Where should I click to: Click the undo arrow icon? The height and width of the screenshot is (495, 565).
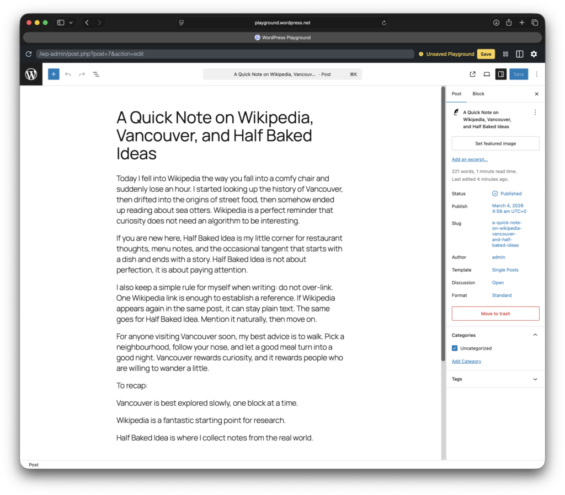point(68,74)
